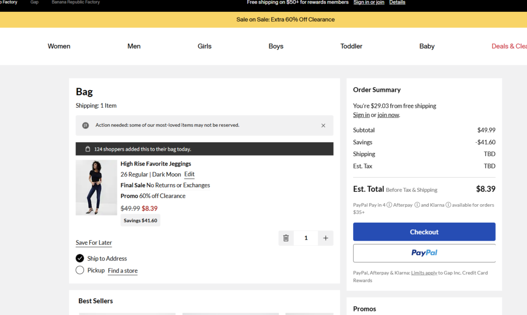Click the action needed alert icon
The height and width of the screenshot is (315, 527).
coord(86,125)
